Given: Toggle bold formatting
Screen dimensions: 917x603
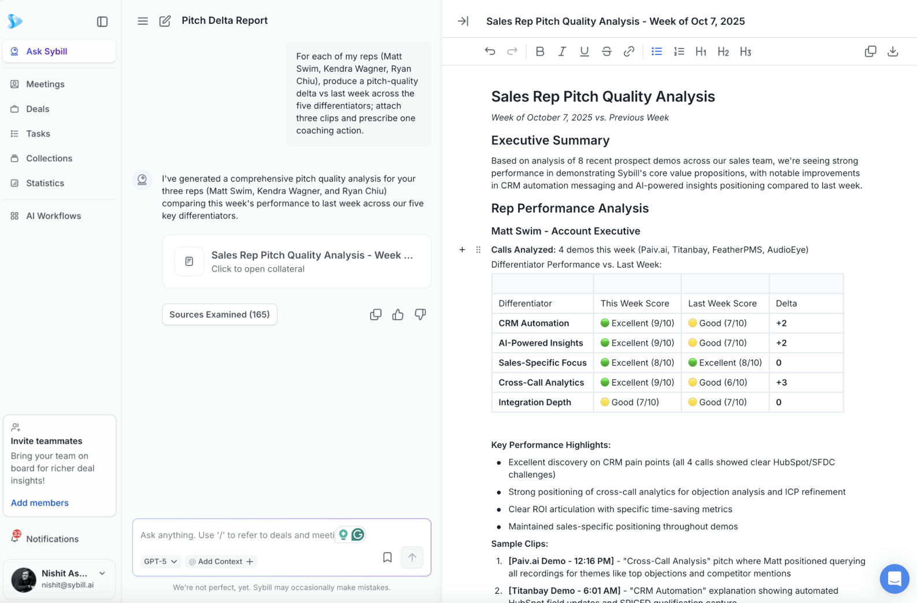Looking at the screenshot, I should point(540,51).
